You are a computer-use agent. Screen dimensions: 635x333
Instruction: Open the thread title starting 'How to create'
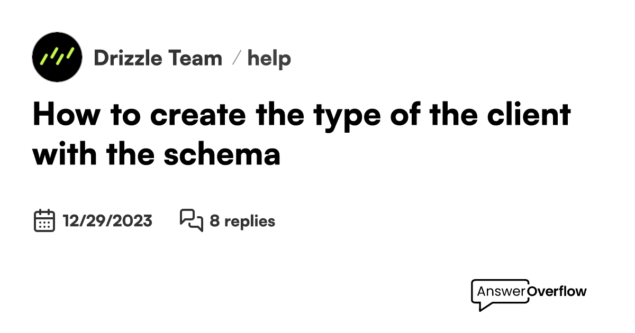click(302, 115)
